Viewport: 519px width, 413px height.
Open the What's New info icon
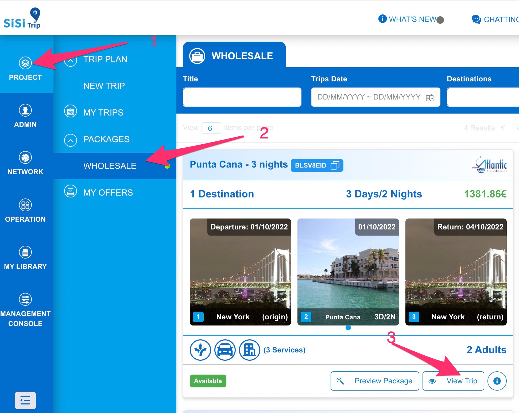tap(382, 19)
